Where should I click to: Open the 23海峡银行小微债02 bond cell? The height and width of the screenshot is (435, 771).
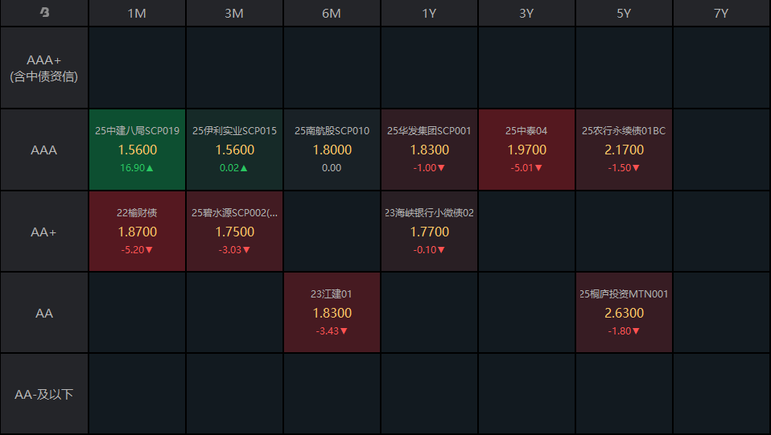tap(429, 232)
